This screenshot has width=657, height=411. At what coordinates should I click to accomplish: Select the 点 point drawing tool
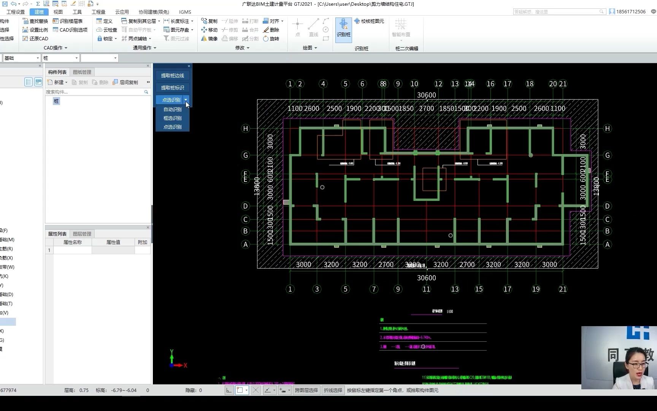pyautogui.click(x=297, y=27)
